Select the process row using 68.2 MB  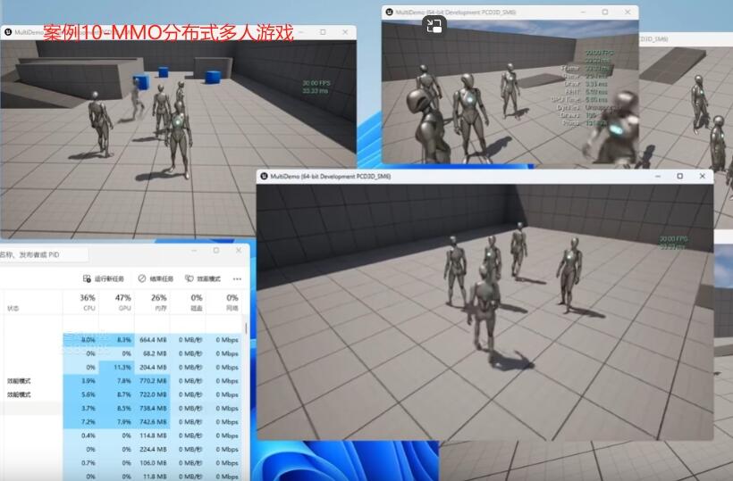tap(121, 353)
